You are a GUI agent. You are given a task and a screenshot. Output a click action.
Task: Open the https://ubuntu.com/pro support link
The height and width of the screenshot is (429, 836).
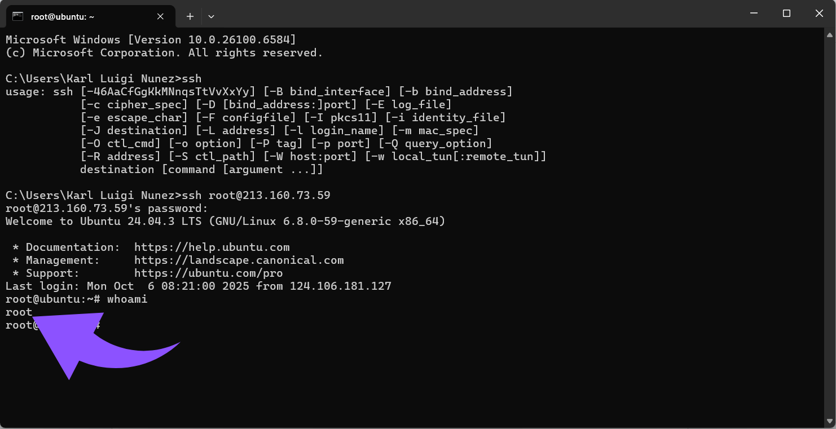(208, 273)
